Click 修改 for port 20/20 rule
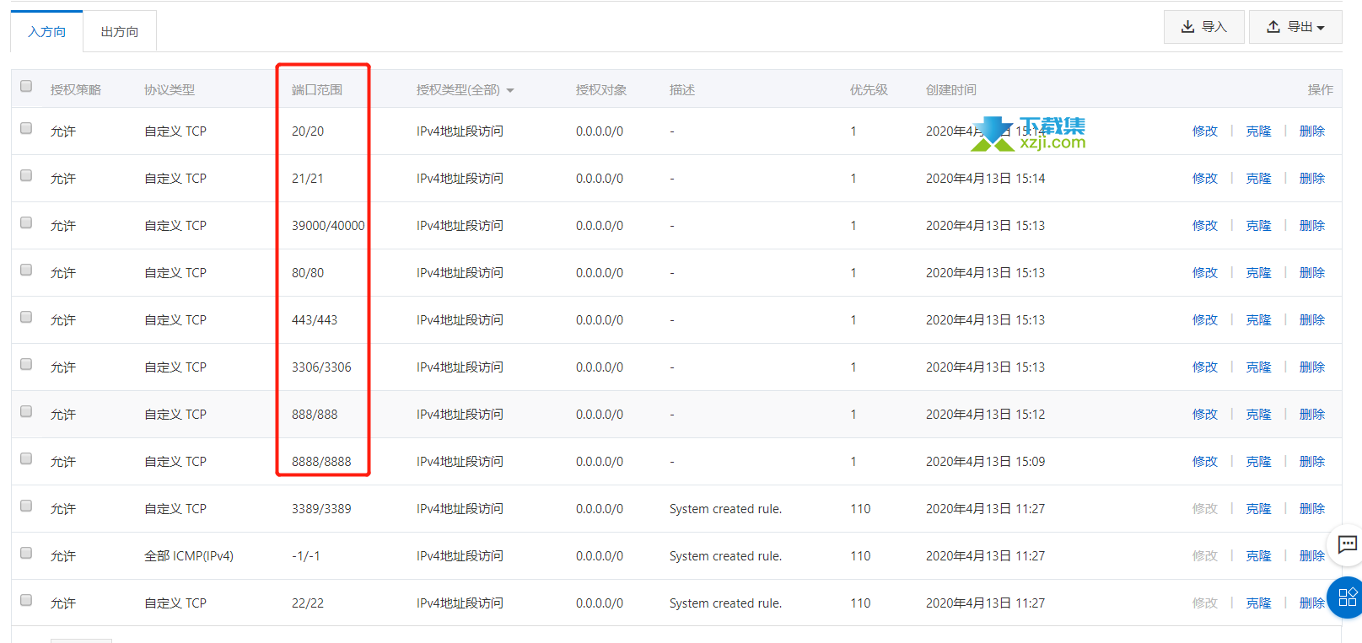 coord(1205,131)
